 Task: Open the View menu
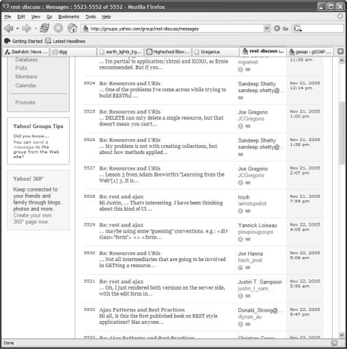(x=36, y=17)
